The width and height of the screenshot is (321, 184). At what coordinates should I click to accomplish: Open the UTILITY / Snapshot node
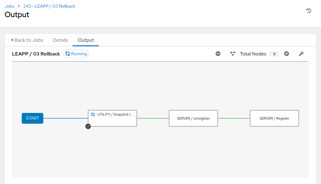113,118
